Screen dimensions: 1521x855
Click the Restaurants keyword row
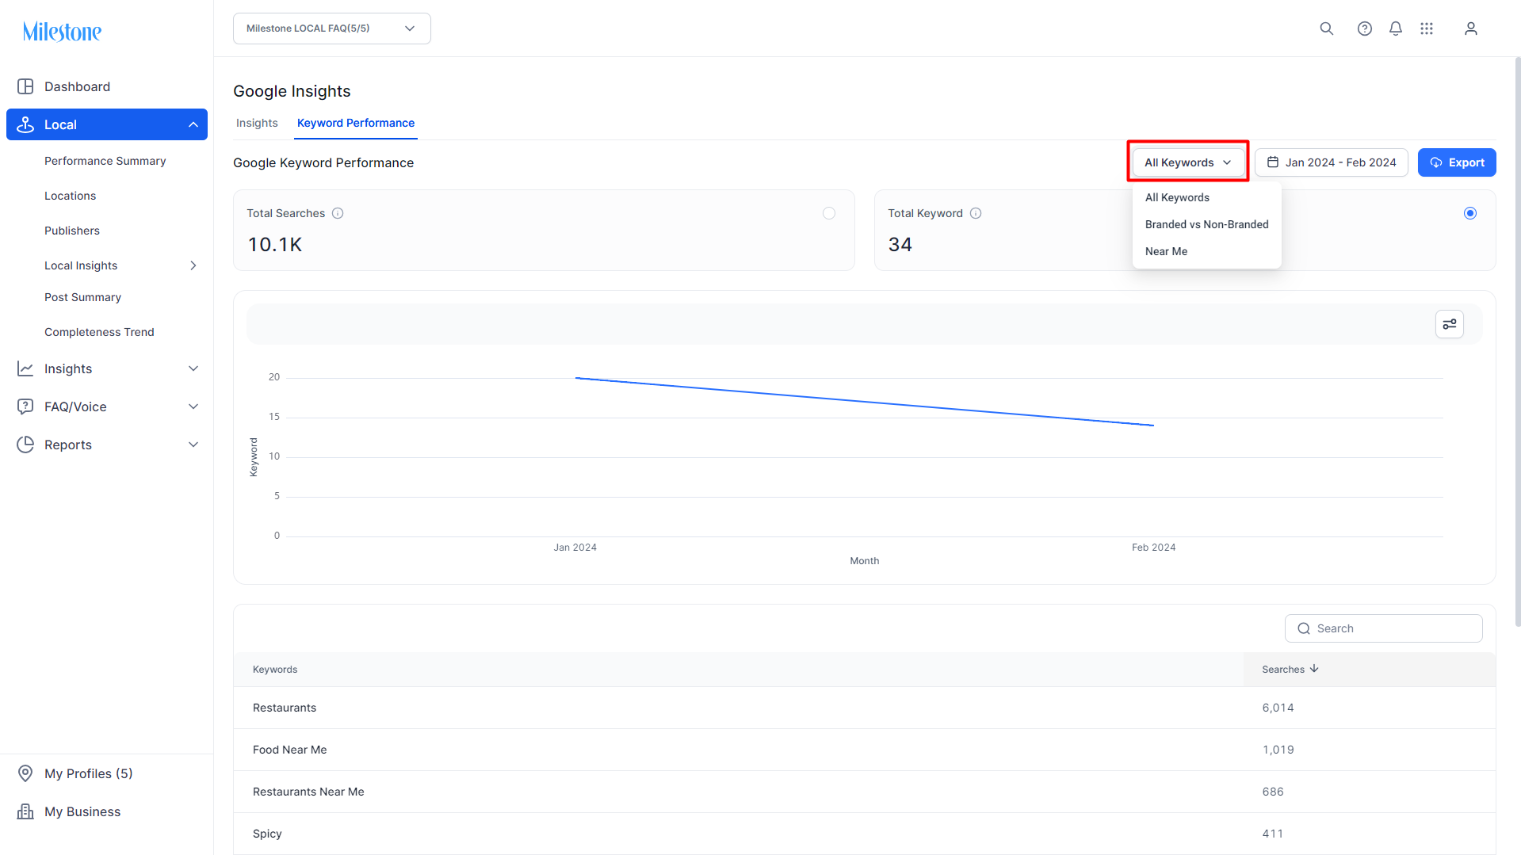(864, 708)
